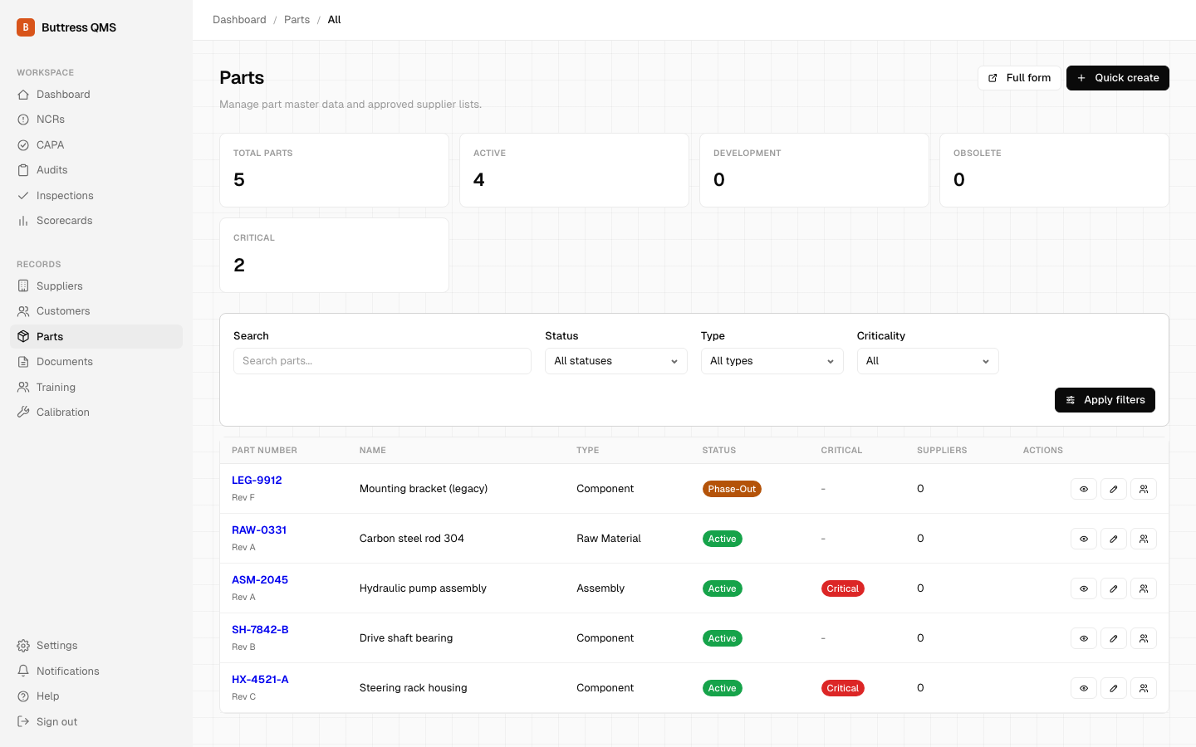Open Inspections in sidebar

click(x=96, y=196)
